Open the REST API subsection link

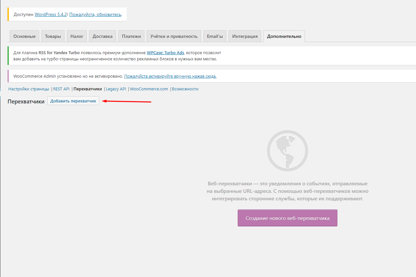coord(61,89)
